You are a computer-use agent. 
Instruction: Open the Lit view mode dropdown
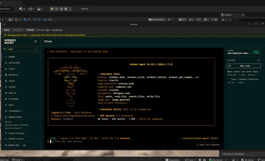[x=182, y=19]
